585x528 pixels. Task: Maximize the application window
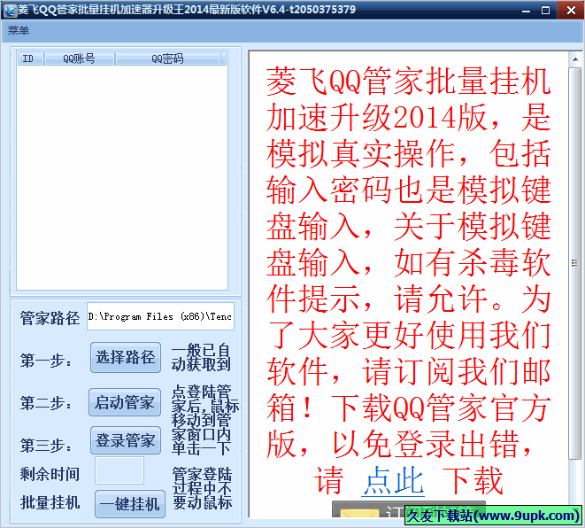(x=545, y=10)
